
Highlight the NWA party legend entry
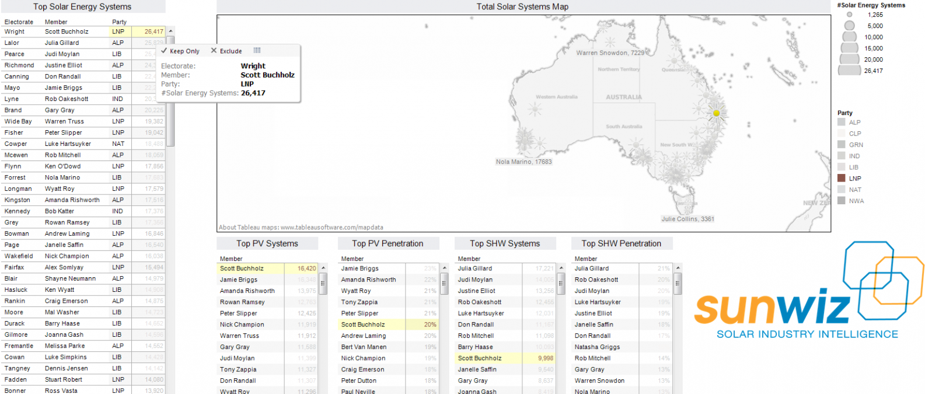point(856,201)
